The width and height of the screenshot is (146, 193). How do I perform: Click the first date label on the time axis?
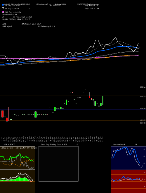click(2, 139)
